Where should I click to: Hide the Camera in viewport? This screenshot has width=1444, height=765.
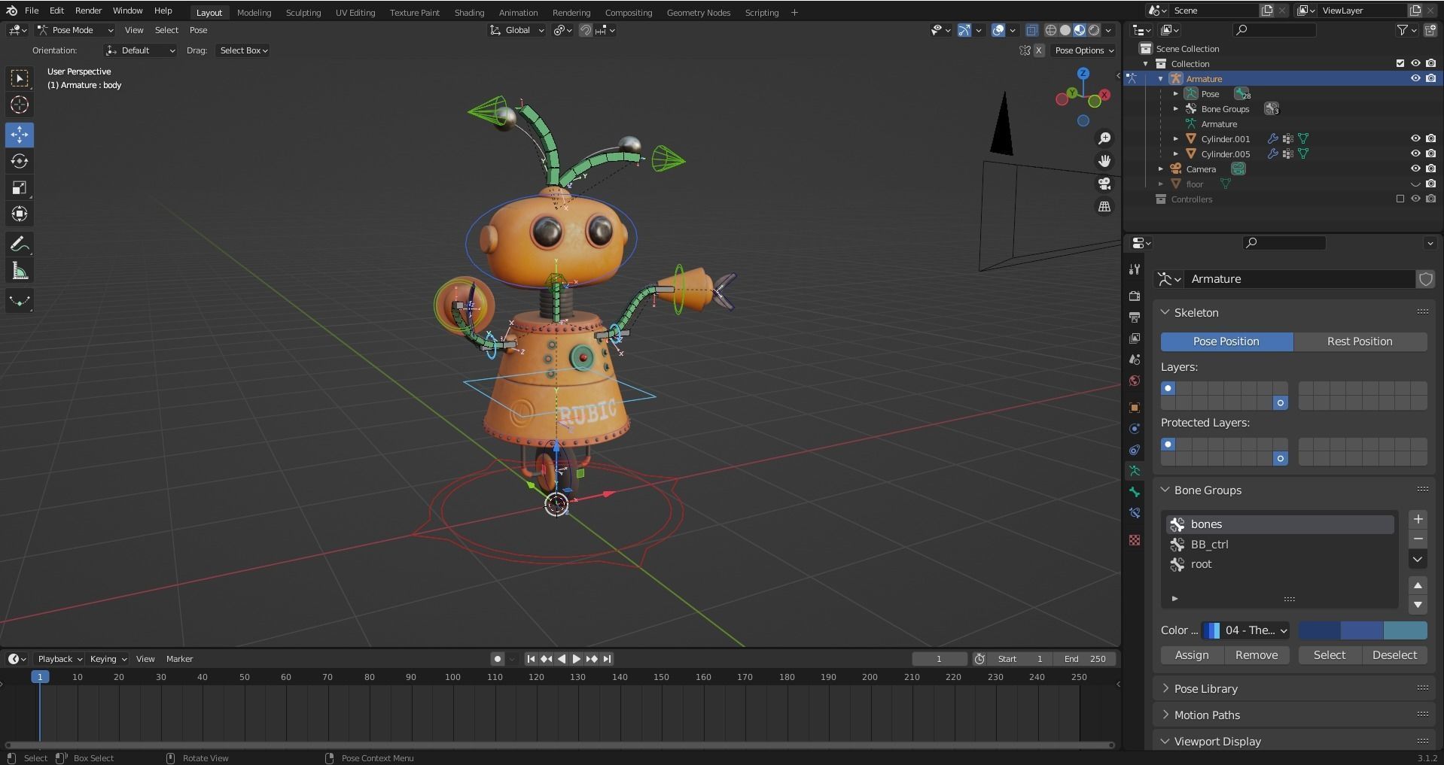click(1415, 169)
